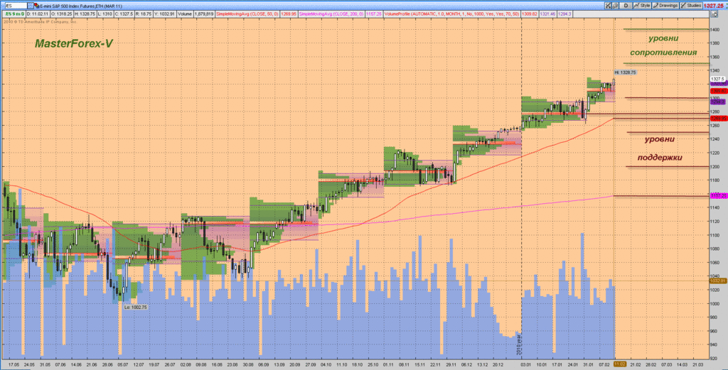728x370 pixels.
Task: Click the last price 1327.25 in the header
Action: pos(714,6)
